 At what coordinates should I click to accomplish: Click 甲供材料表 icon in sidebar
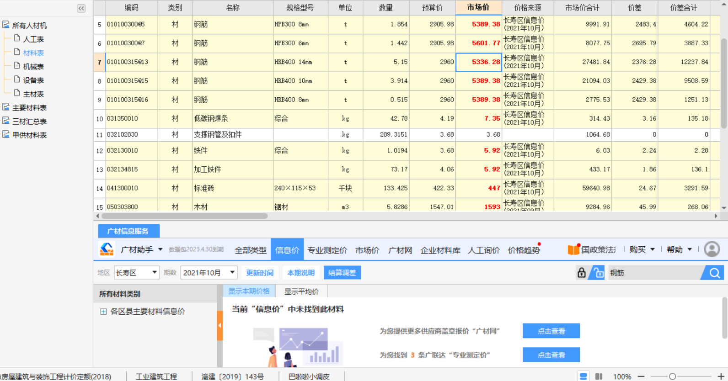[6, 134]
